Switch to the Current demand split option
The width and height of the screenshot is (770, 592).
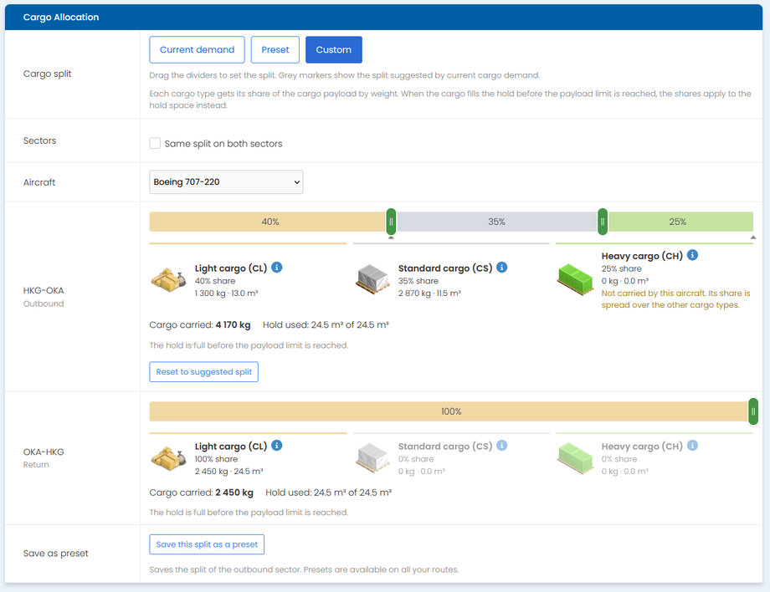pos(197,49)
